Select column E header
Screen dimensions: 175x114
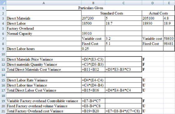pyautogui.click(x=169, y=3)
